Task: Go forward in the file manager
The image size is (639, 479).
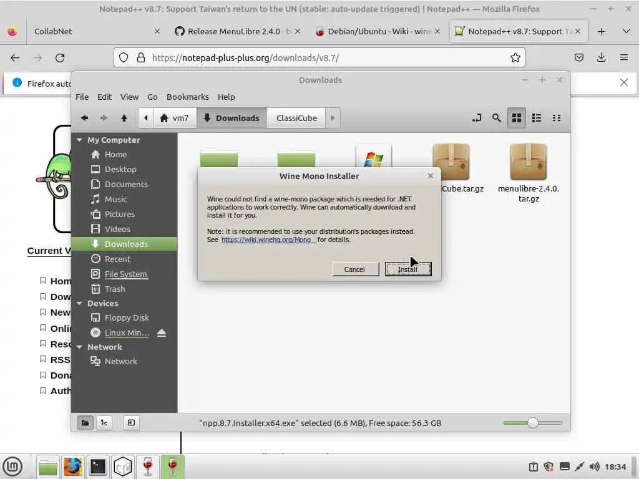Action: [104, 118]
